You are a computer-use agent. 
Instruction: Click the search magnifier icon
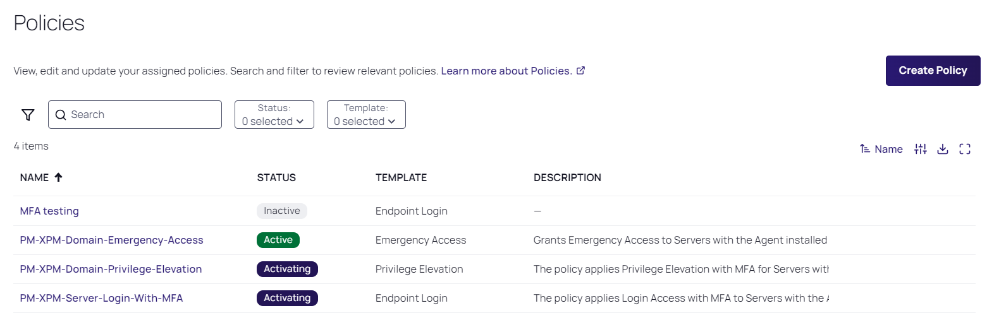point(61,115)
